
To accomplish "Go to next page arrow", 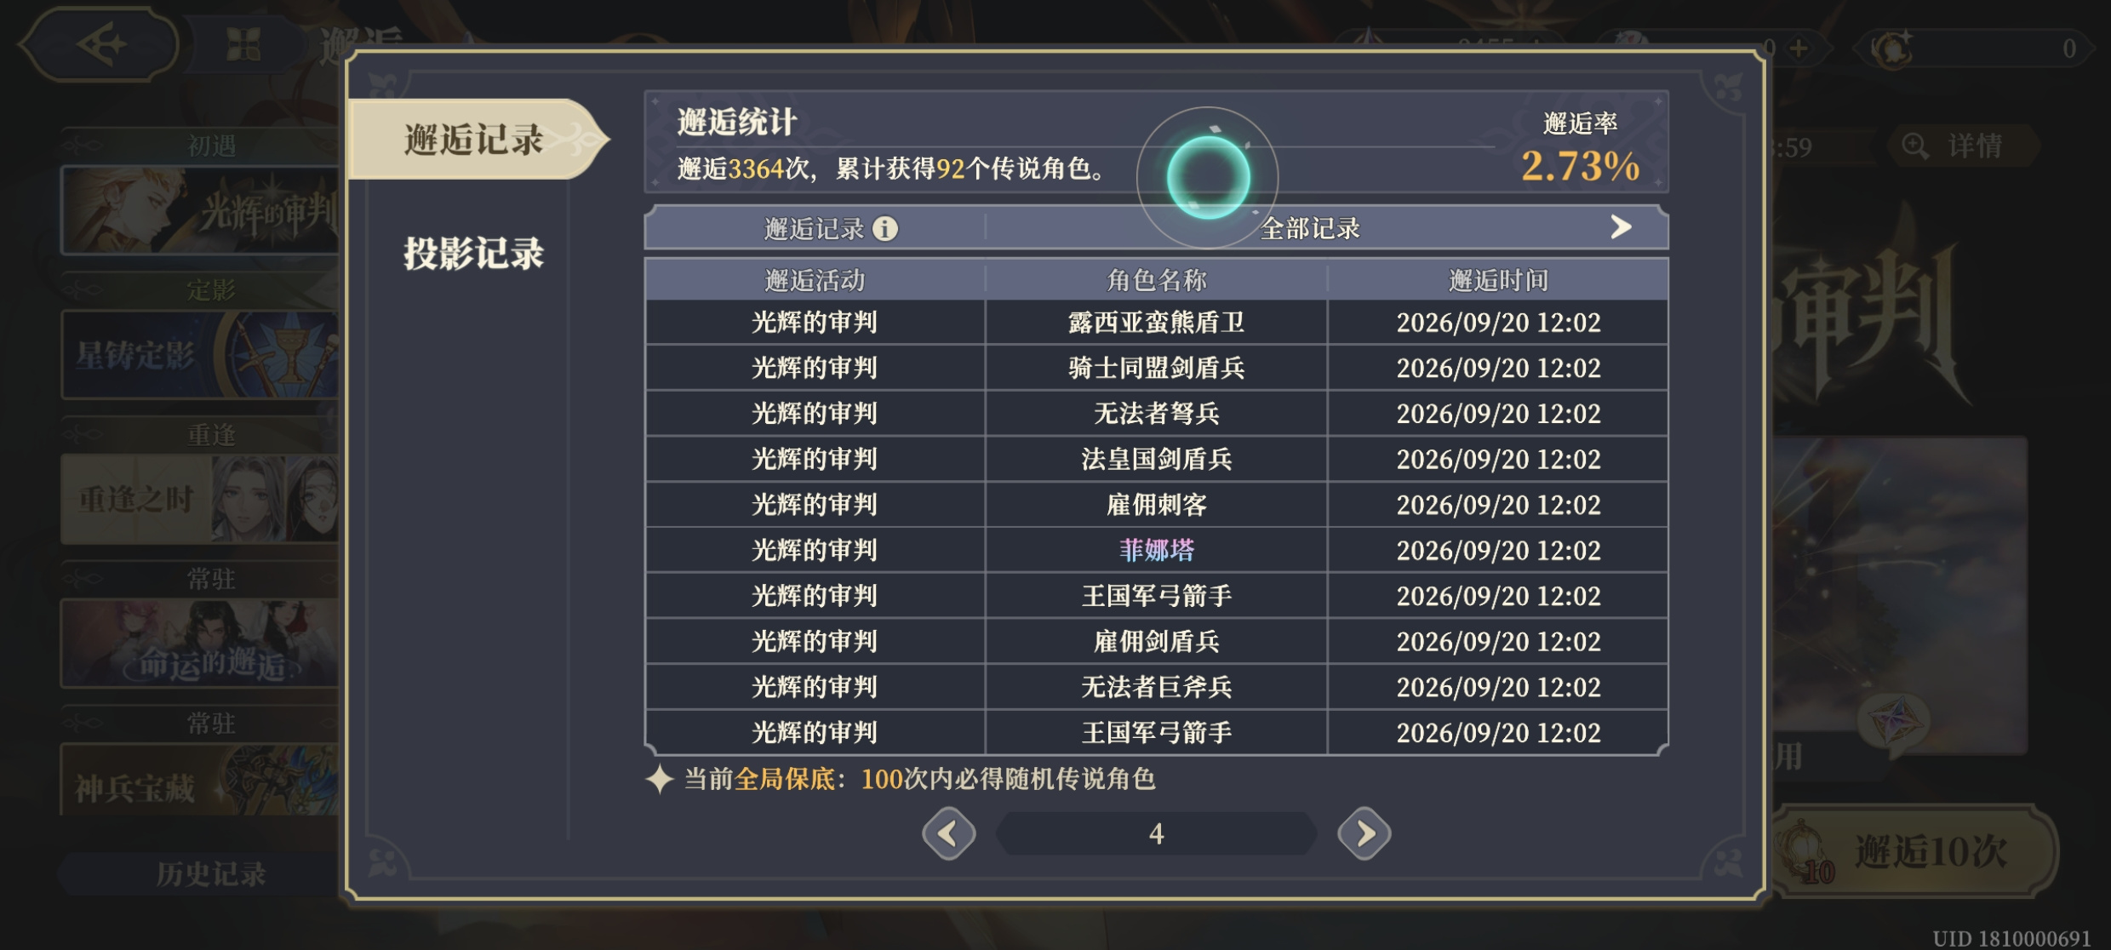I will (x=1364, y=833).
